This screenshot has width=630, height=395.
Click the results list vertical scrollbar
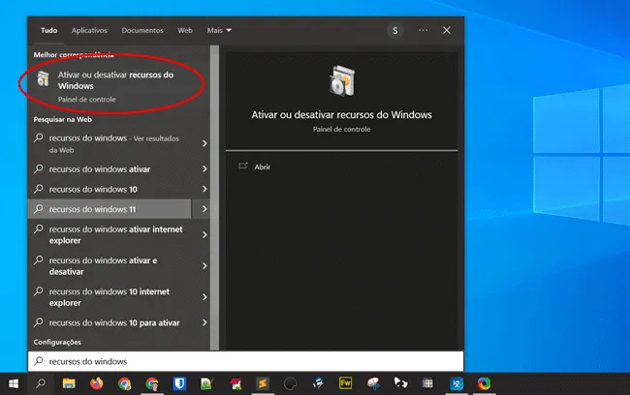pyautogui.click(x=214, y=197)
